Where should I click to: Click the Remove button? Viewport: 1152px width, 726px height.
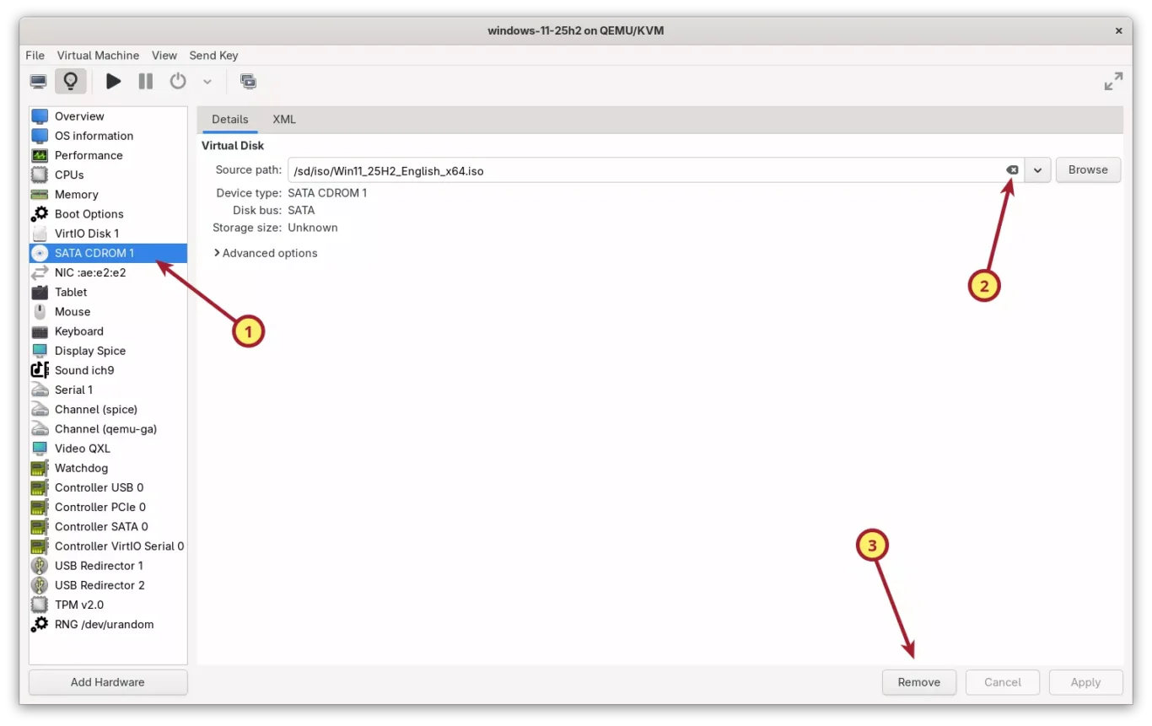[919, 682]
